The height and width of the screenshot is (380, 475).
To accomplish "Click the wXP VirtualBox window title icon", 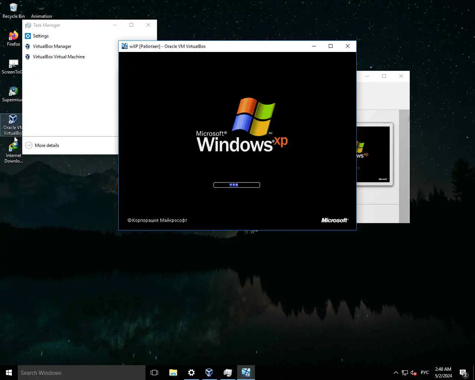I will 125,46.
